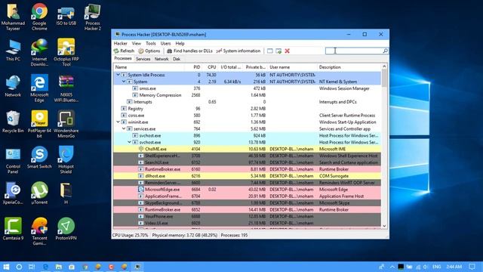This screenshot has height=272, width=483.
Task: Select the Processes tab
Action: 123,59
